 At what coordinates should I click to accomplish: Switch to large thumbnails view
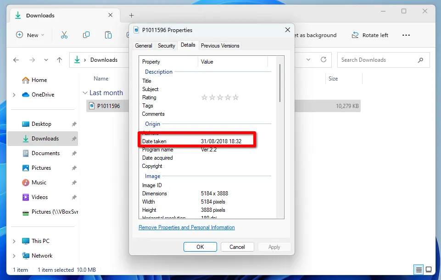(x=429, y=269)
